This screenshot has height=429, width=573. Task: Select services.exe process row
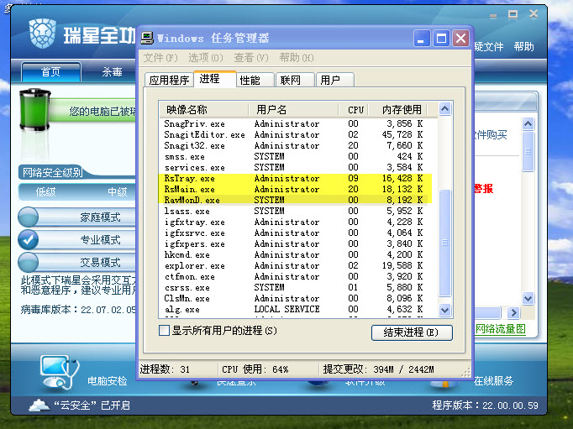[x=296, y=168]
